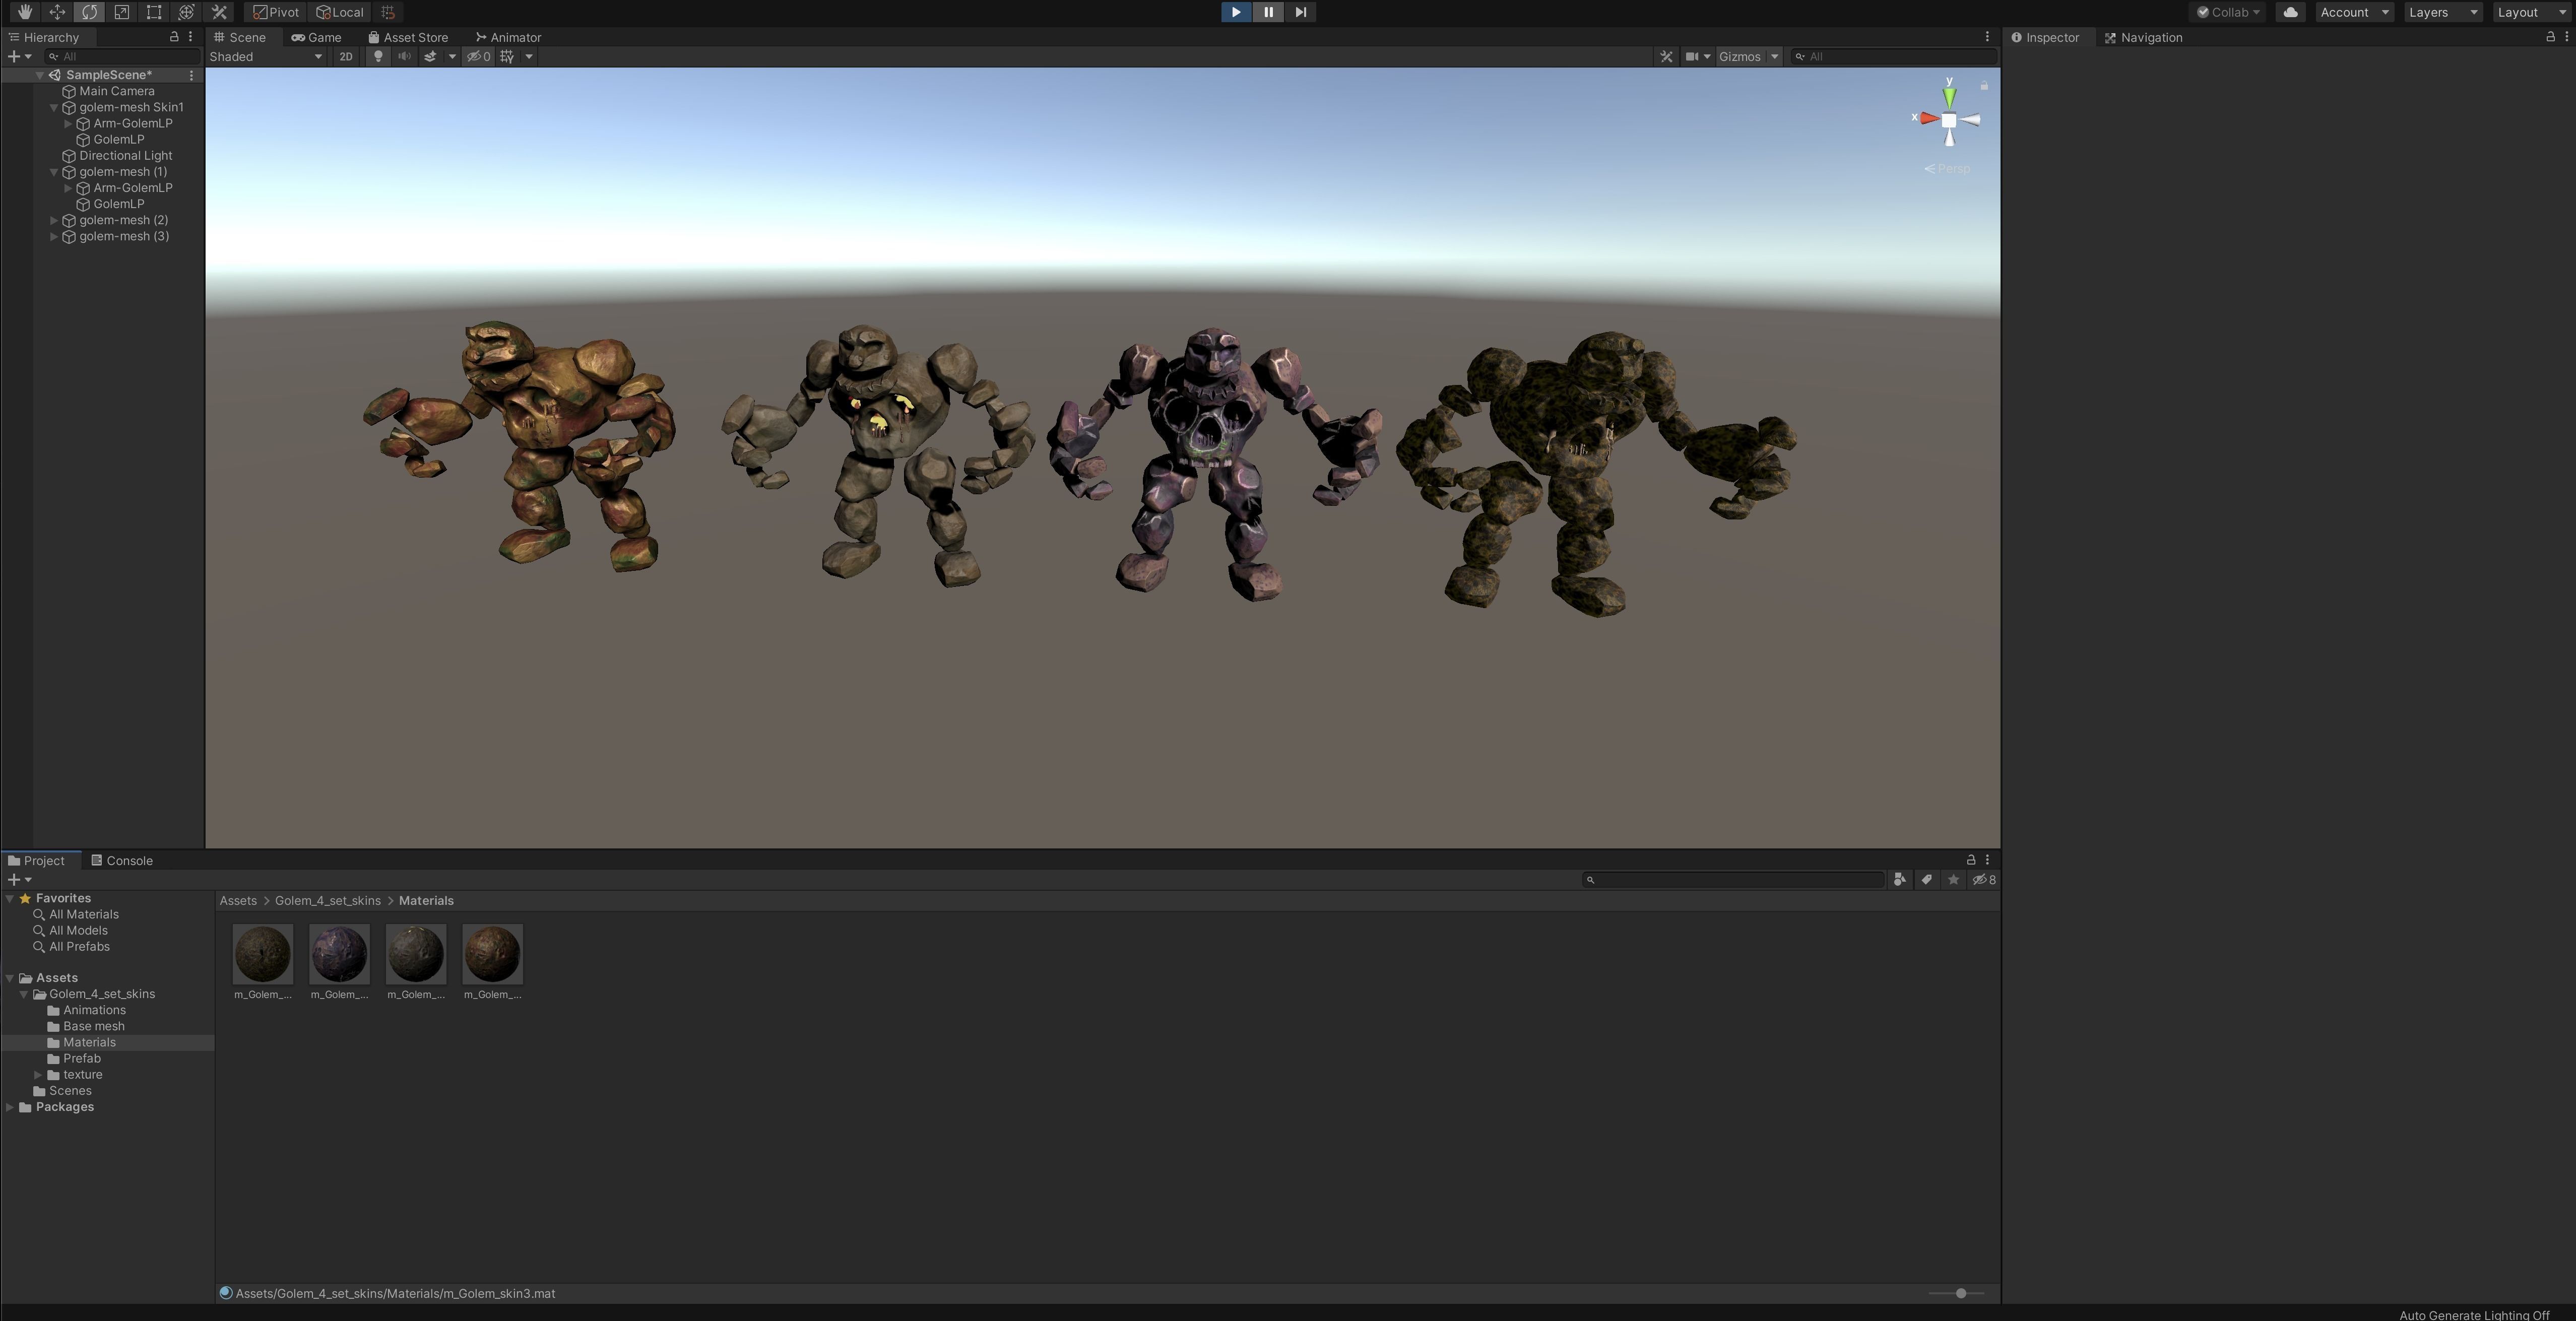Expand the Packages folder arrow

pos(10,1107)
